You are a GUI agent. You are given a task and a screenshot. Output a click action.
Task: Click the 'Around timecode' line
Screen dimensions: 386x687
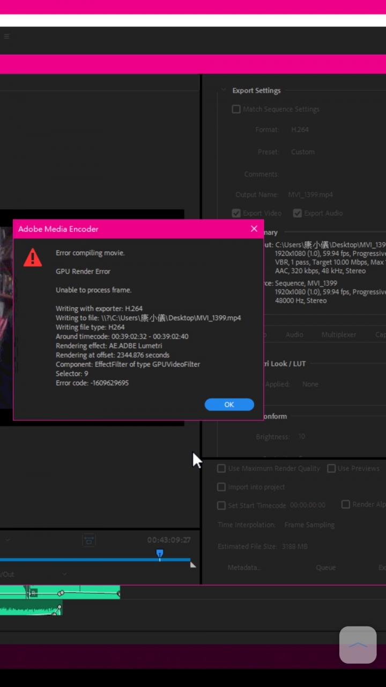[x=122, y=337]
